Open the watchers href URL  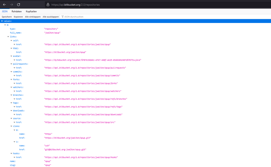pos(83,91)
